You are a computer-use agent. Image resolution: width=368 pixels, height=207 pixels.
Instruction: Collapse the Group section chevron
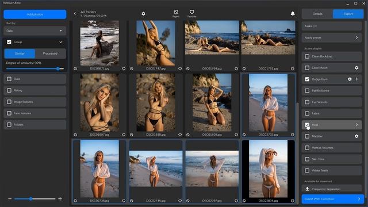[x=61, y=42]
